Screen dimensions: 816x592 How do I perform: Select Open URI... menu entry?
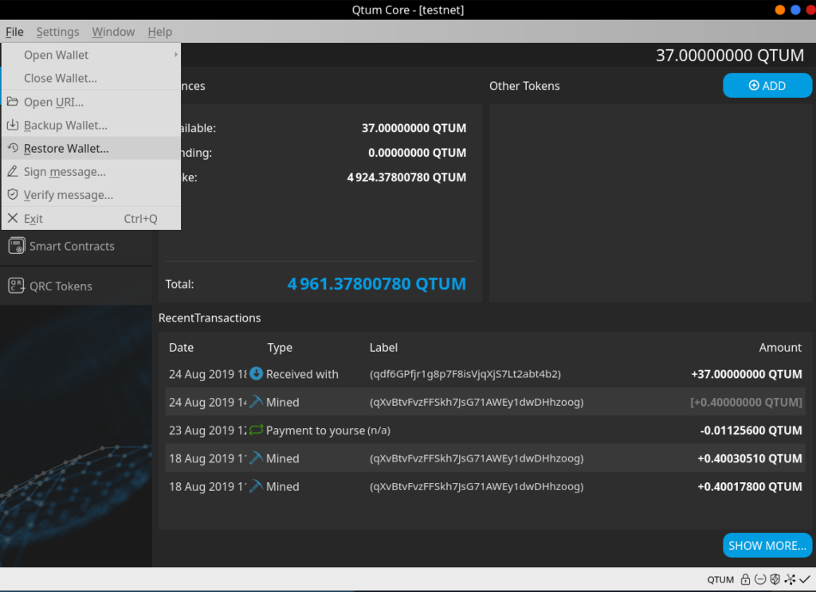click(91, 102)
